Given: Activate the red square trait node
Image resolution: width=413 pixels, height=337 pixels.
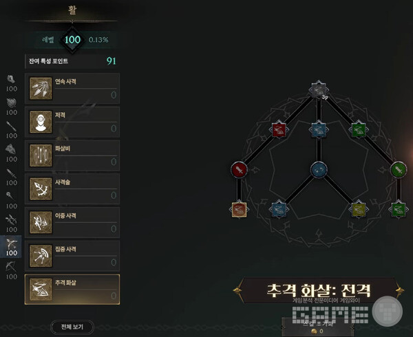Looking at the screenshot, I should tap(279, 130).
